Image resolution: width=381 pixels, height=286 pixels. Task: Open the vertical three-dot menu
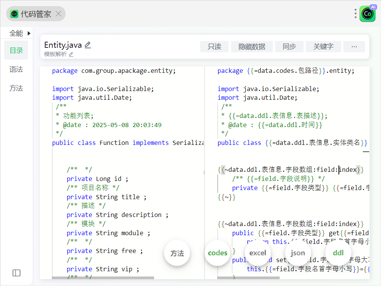click(x=356, y=14)
